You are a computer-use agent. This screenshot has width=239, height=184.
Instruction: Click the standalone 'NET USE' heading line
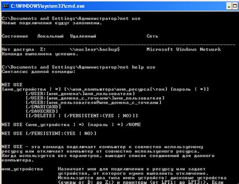(12, 85)
